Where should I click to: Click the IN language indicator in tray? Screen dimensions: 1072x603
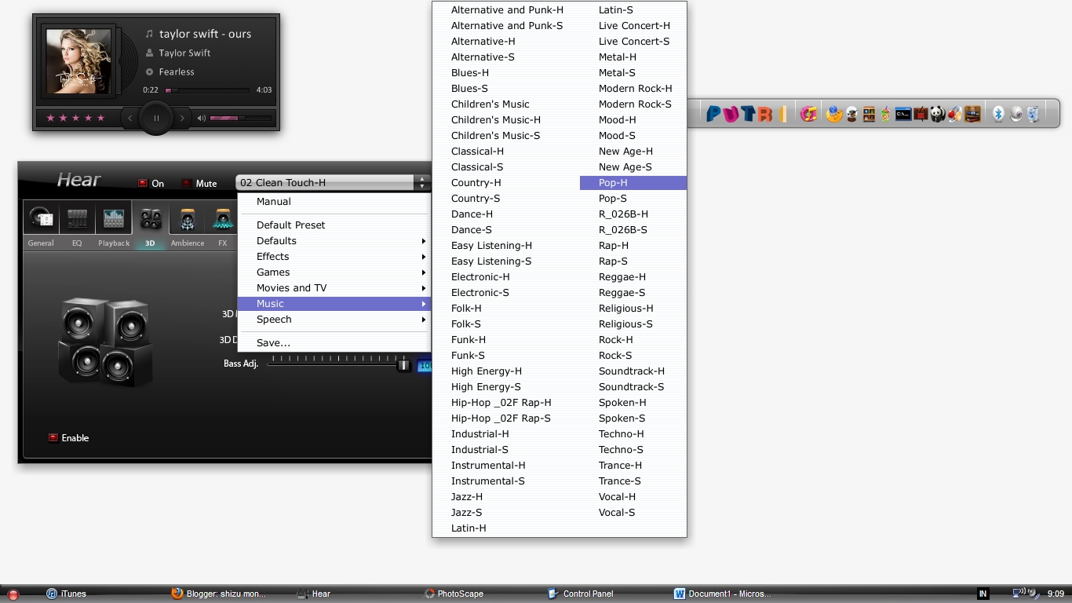983,594
